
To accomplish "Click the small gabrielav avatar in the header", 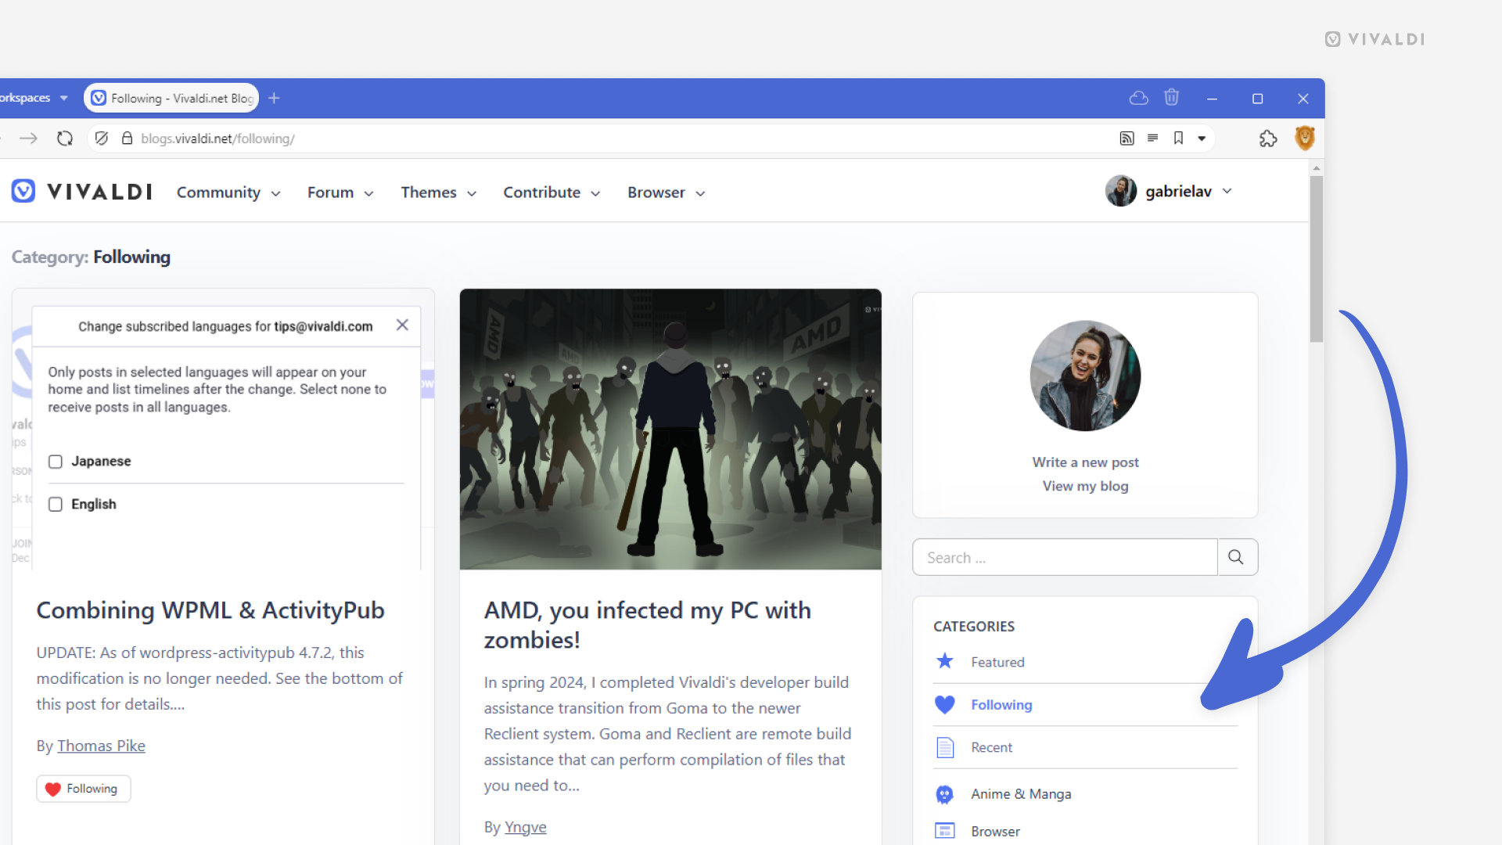I will pyautogui.click(x=1120, y=191).
